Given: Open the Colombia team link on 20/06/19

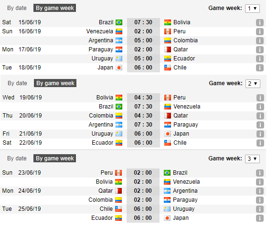Looking at the screenshot, I should [x=101, y=116].
